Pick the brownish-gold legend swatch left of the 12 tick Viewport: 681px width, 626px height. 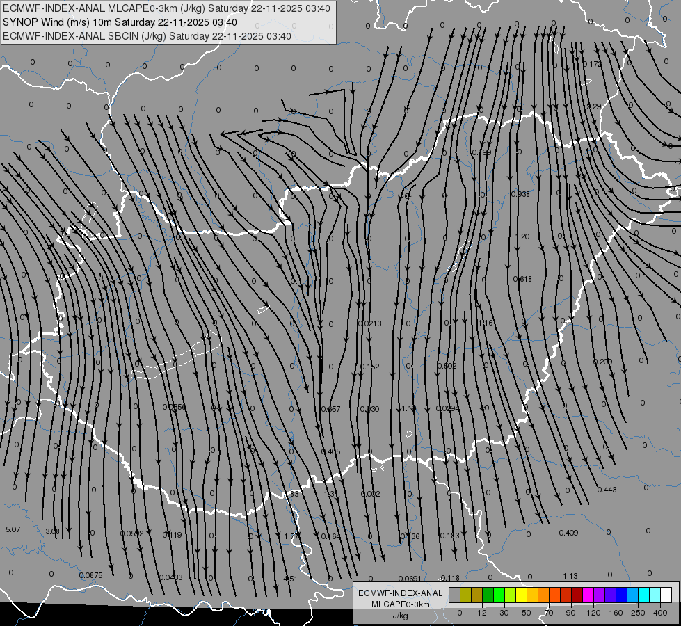click(477, 595)
